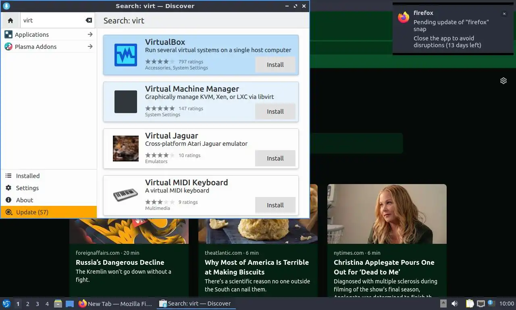516x310 pixels.
Task: Open Discover Settings page
Action: click(48, 188)
